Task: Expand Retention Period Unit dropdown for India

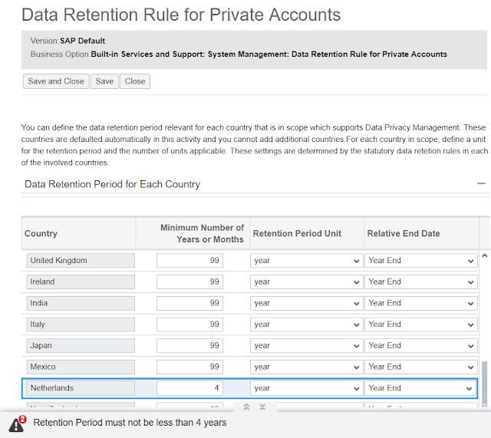Action: (306, 303)
